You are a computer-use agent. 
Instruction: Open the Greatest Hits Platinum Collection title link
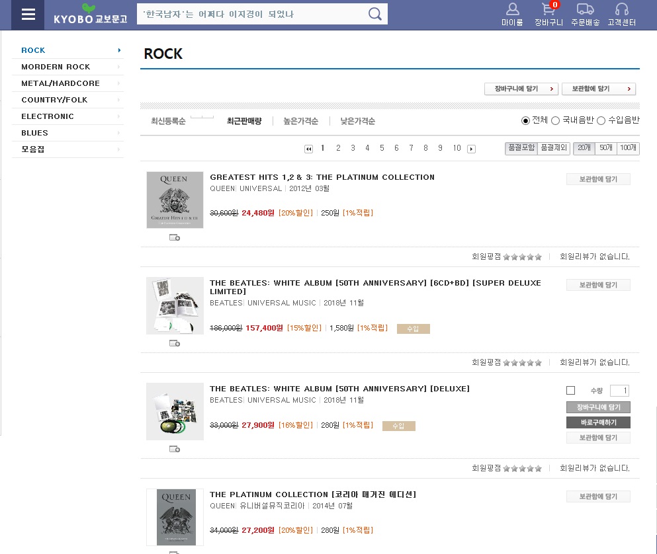(x=322, y=177)
